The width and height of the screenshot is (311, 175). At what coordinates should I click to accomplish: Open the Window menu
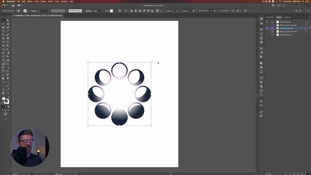click(64, 1)
